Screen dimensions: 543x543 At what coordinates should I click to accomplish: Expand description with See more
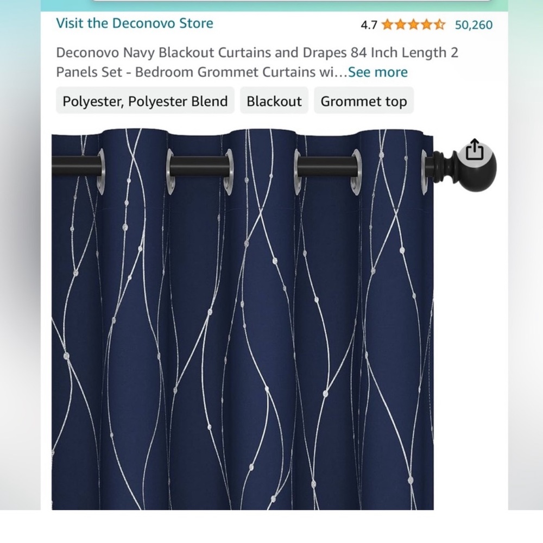tap(377, 72)
